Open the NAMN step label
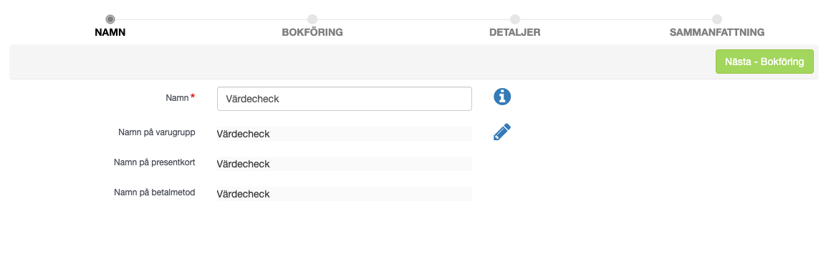This screenshot has width=826, height=269. (110, 33)
